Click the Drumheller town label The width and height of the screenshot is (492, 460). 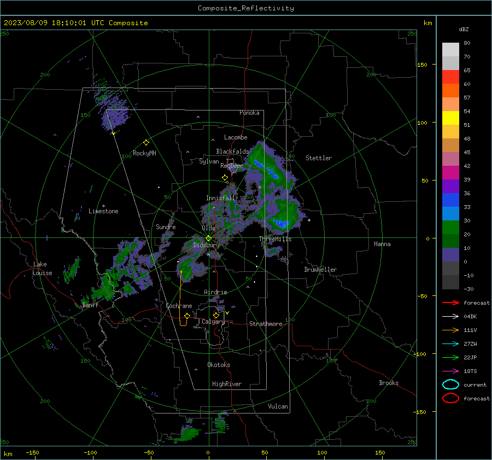[320, 270]
